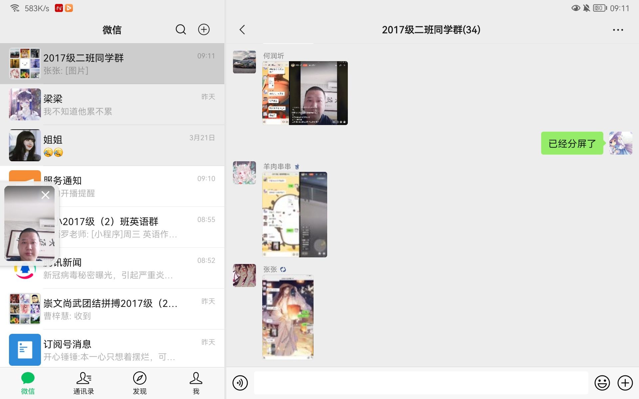Open group chat options via the ... icon
Image resolution: width=639 pixels, height=399 pixels.
618,29
